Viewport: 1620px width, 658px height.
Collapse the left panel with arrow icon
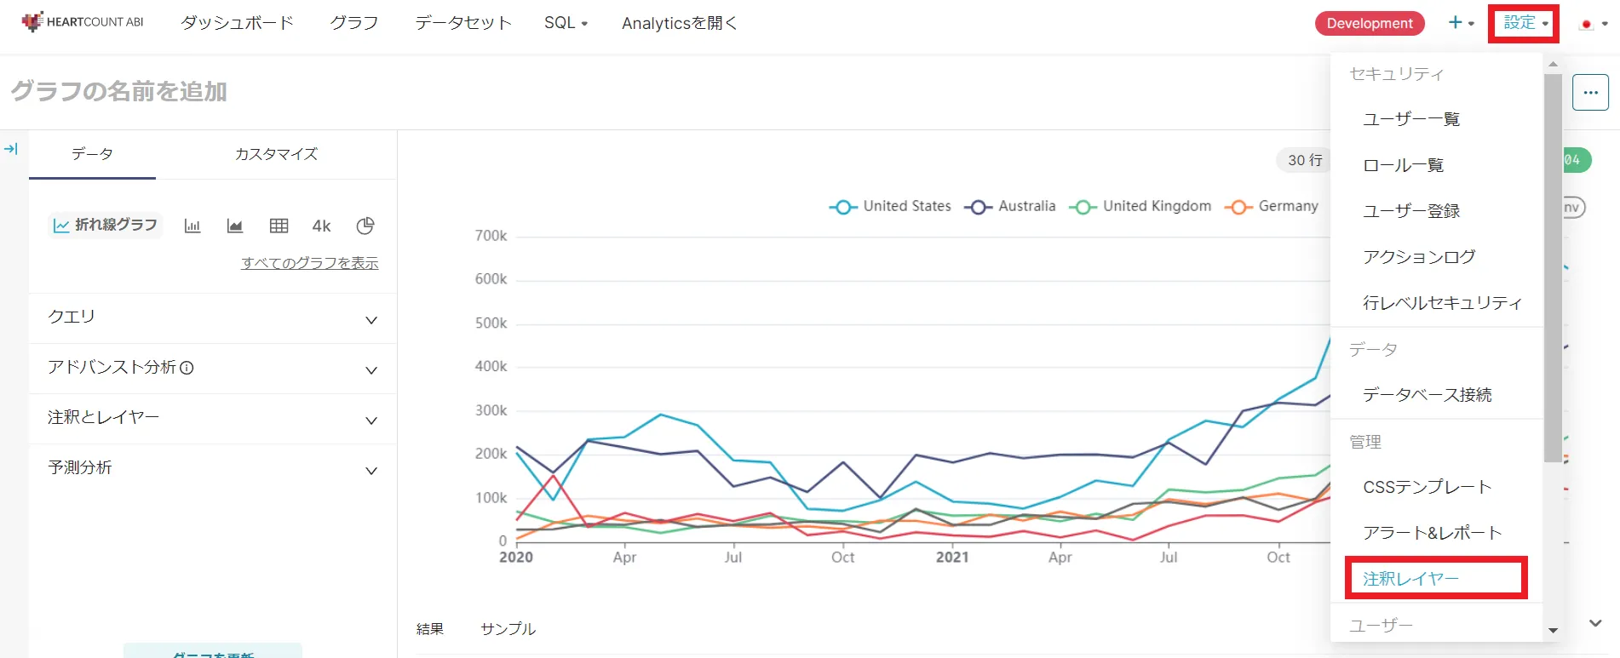point(11,149)
